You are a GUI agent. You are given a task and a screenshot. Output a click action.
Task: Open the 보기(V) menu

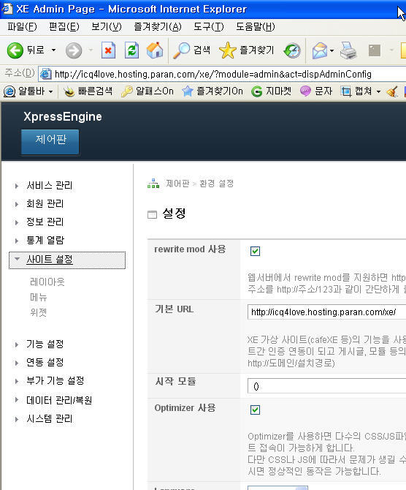(107, 27)
